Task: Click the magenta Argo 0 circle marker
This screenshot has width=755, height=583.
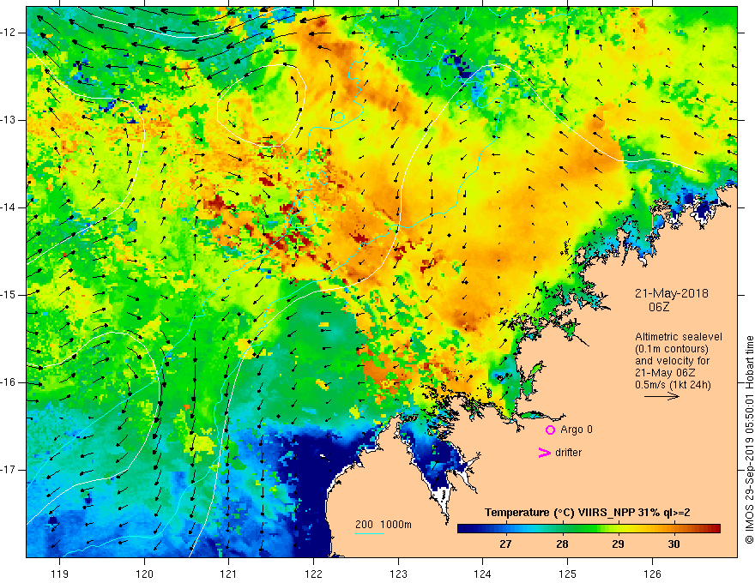Action: point(550,430)
